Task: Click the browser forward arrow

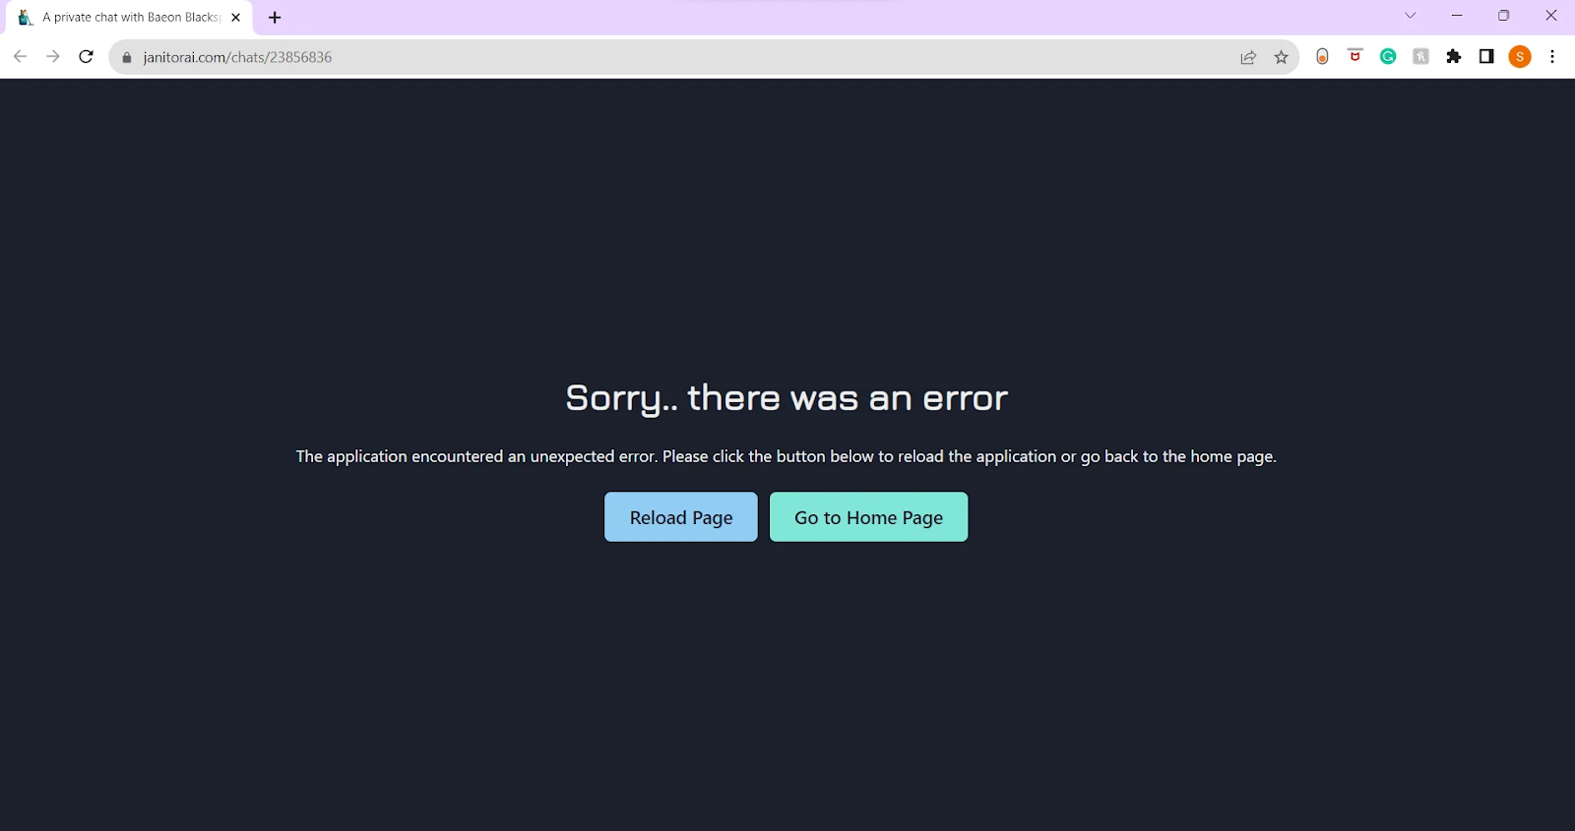Action: pyautogui.click(x=53, y=57)
